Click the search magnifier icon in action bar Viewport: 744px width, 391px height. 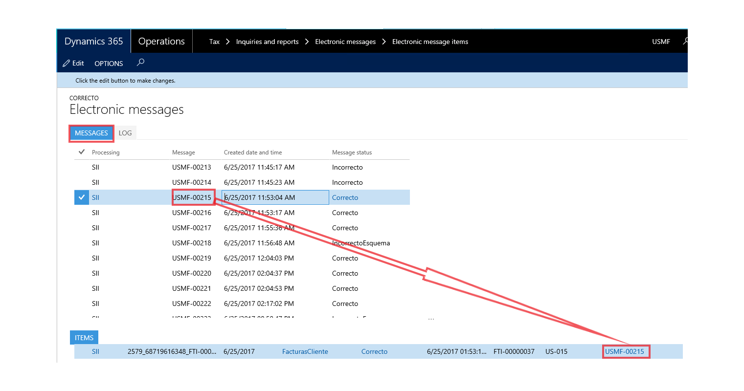(x=141, y=63)
